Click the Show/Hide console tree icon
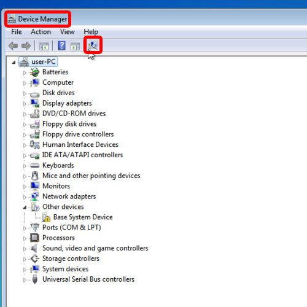 click(x=44, y=46)
